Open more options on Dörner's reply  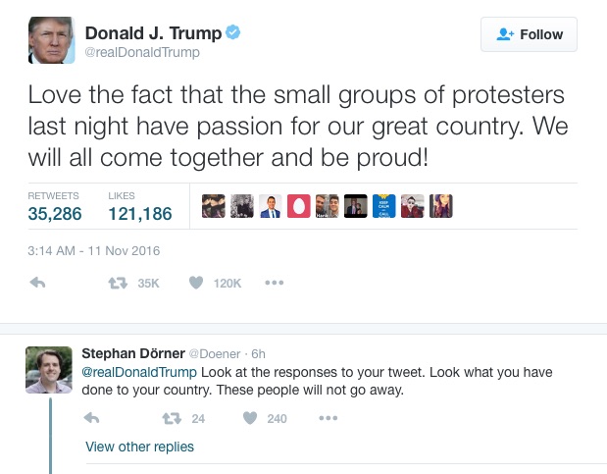point(328,418)
